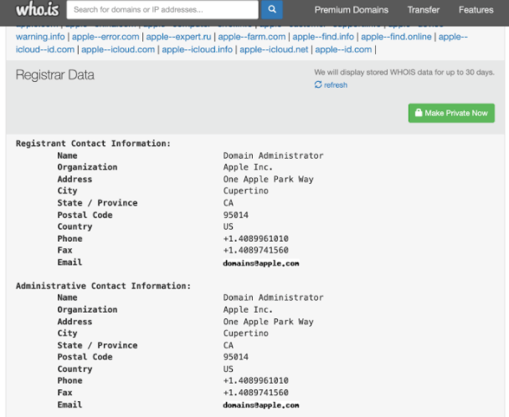The width and height of the screenshot is (509, 417).
Task: Click the refresh circular arrows icon
Action: [318, 84]
